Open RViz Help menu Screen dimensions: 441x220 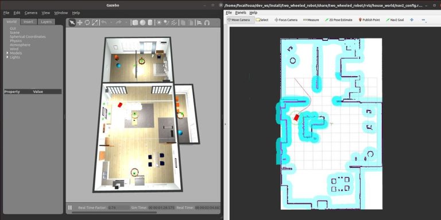point(253,13)
